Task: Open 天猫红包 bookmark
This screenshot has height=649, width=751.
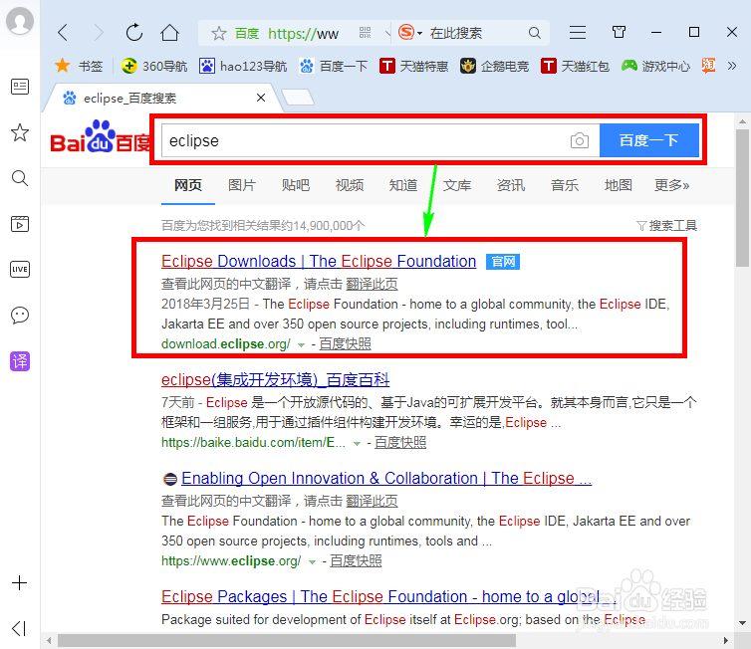Action: point(575,66)
